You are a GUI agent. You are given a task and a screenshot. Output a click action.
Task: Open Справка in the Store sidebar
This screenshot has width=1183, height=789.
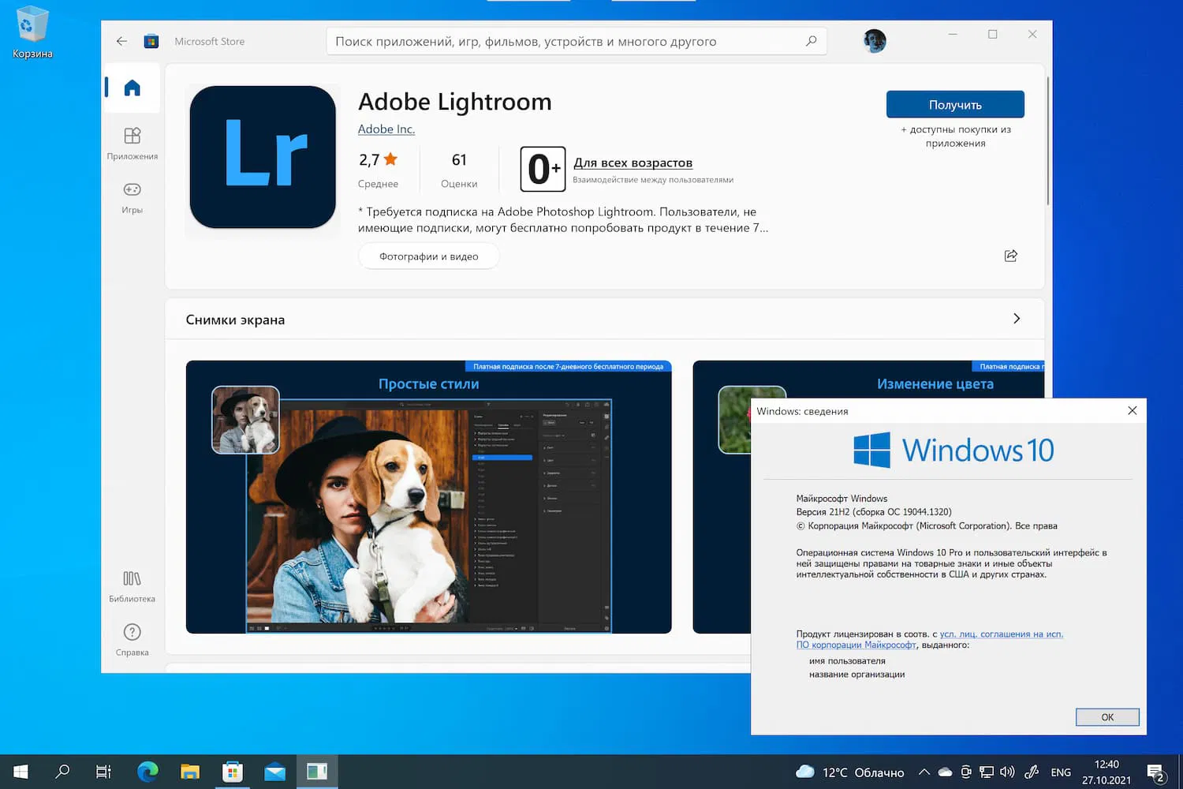(x=132, y=640)
